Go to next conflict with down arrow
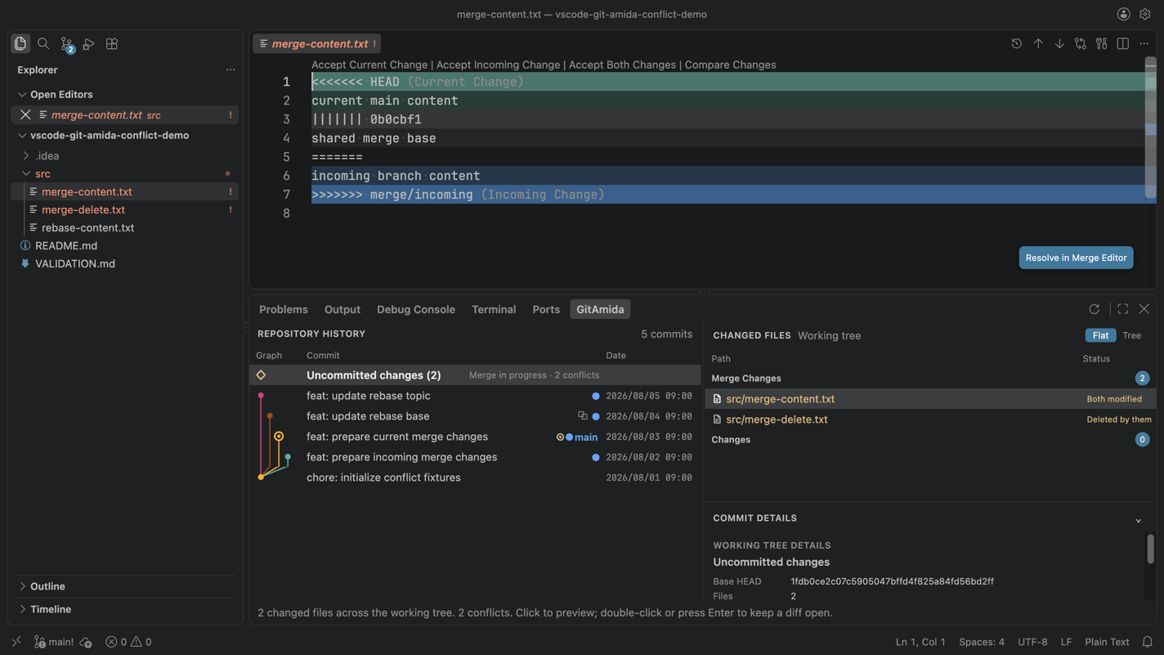1164x655 pixels. click(x=1059, y=43)
